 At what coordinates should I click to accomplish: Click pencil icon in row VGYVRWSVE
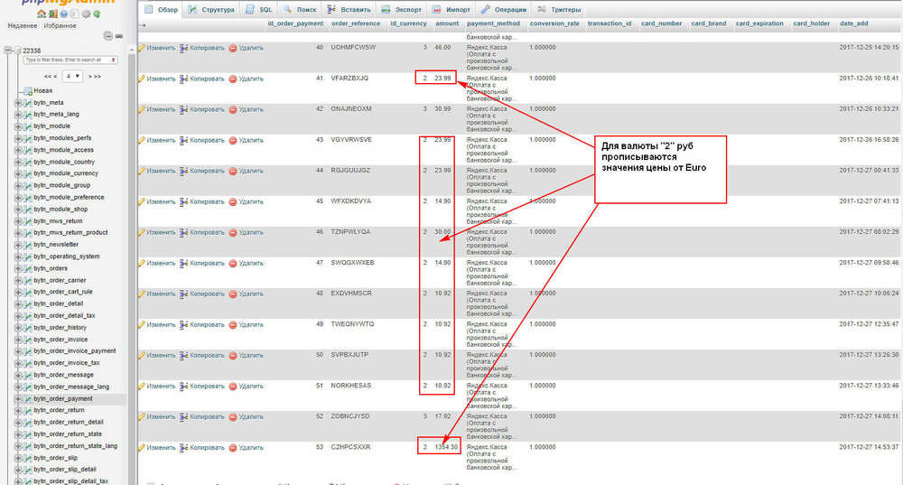coord(142,140)
